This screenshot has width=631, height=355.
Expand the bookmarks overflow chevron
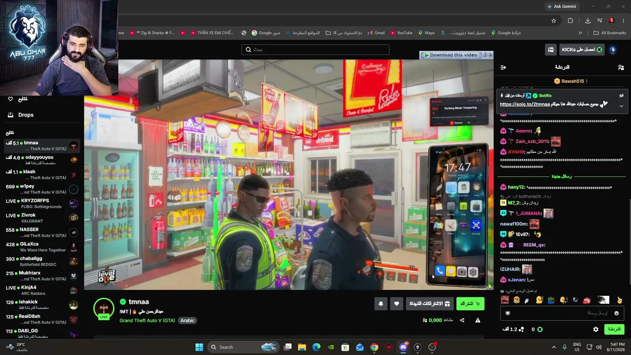click(580, 33)
